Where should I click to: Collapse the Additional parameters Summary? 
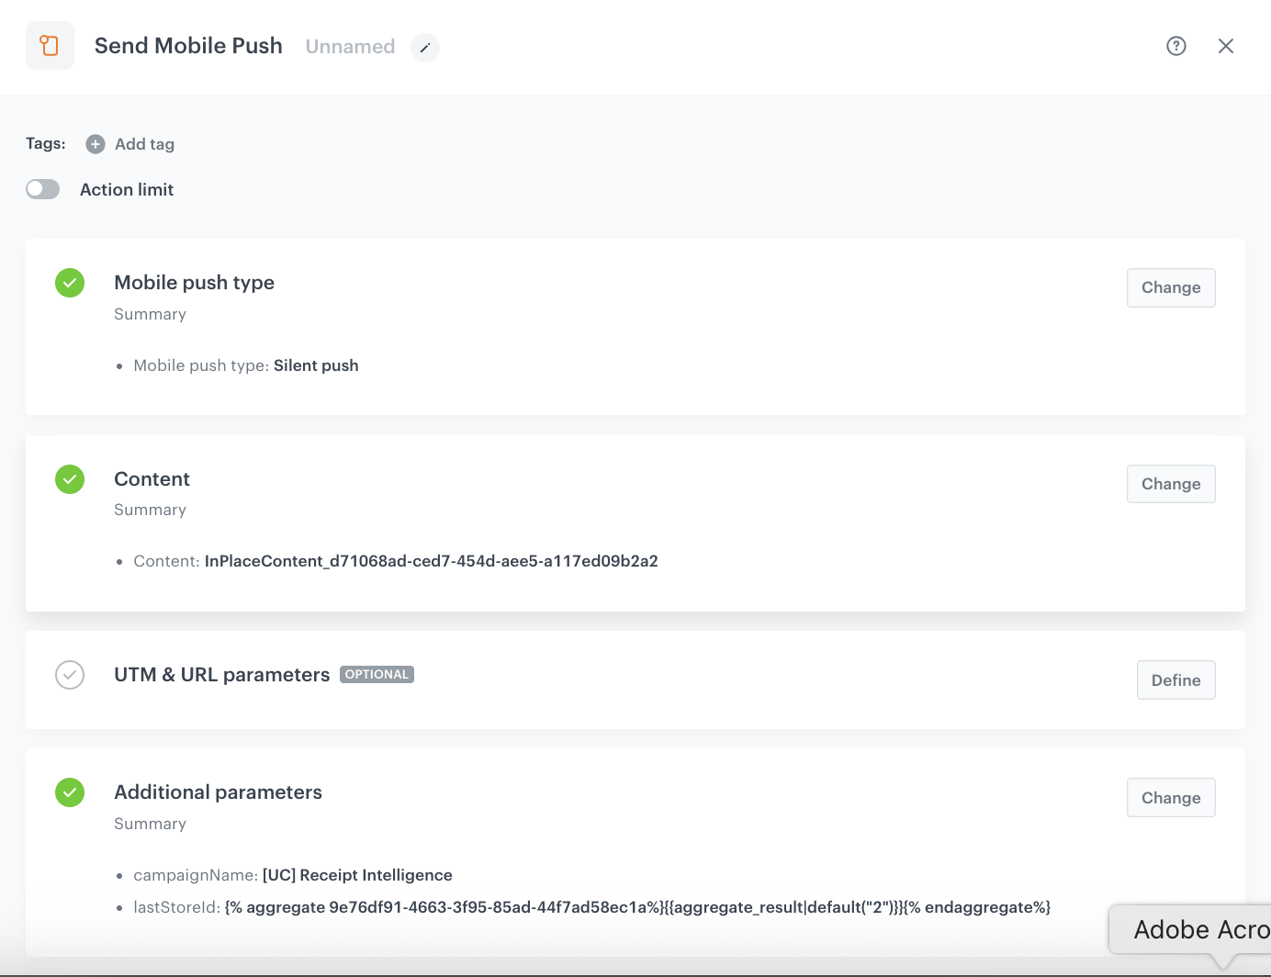point(150,824)
